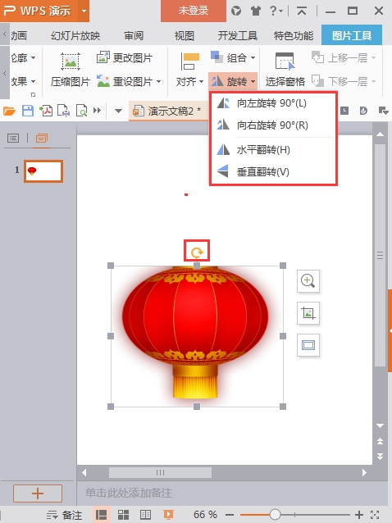Click the zoom out minus button

229,515
